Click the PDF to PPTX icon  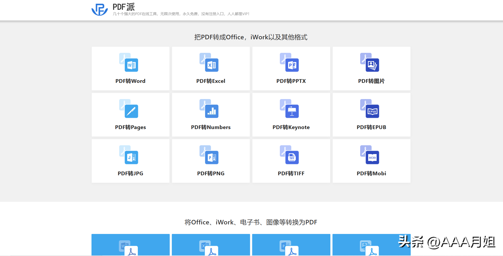coord(289,62)
